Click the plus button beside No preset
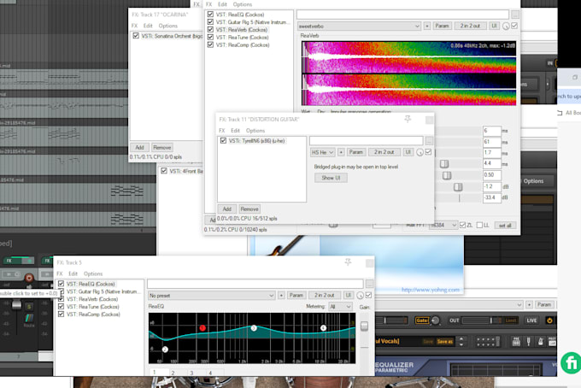The image size is (581, 388). [x=281, y=296]
